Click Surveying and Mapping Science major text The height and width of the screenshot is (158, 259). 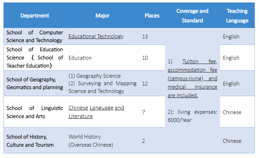[102, 87]
